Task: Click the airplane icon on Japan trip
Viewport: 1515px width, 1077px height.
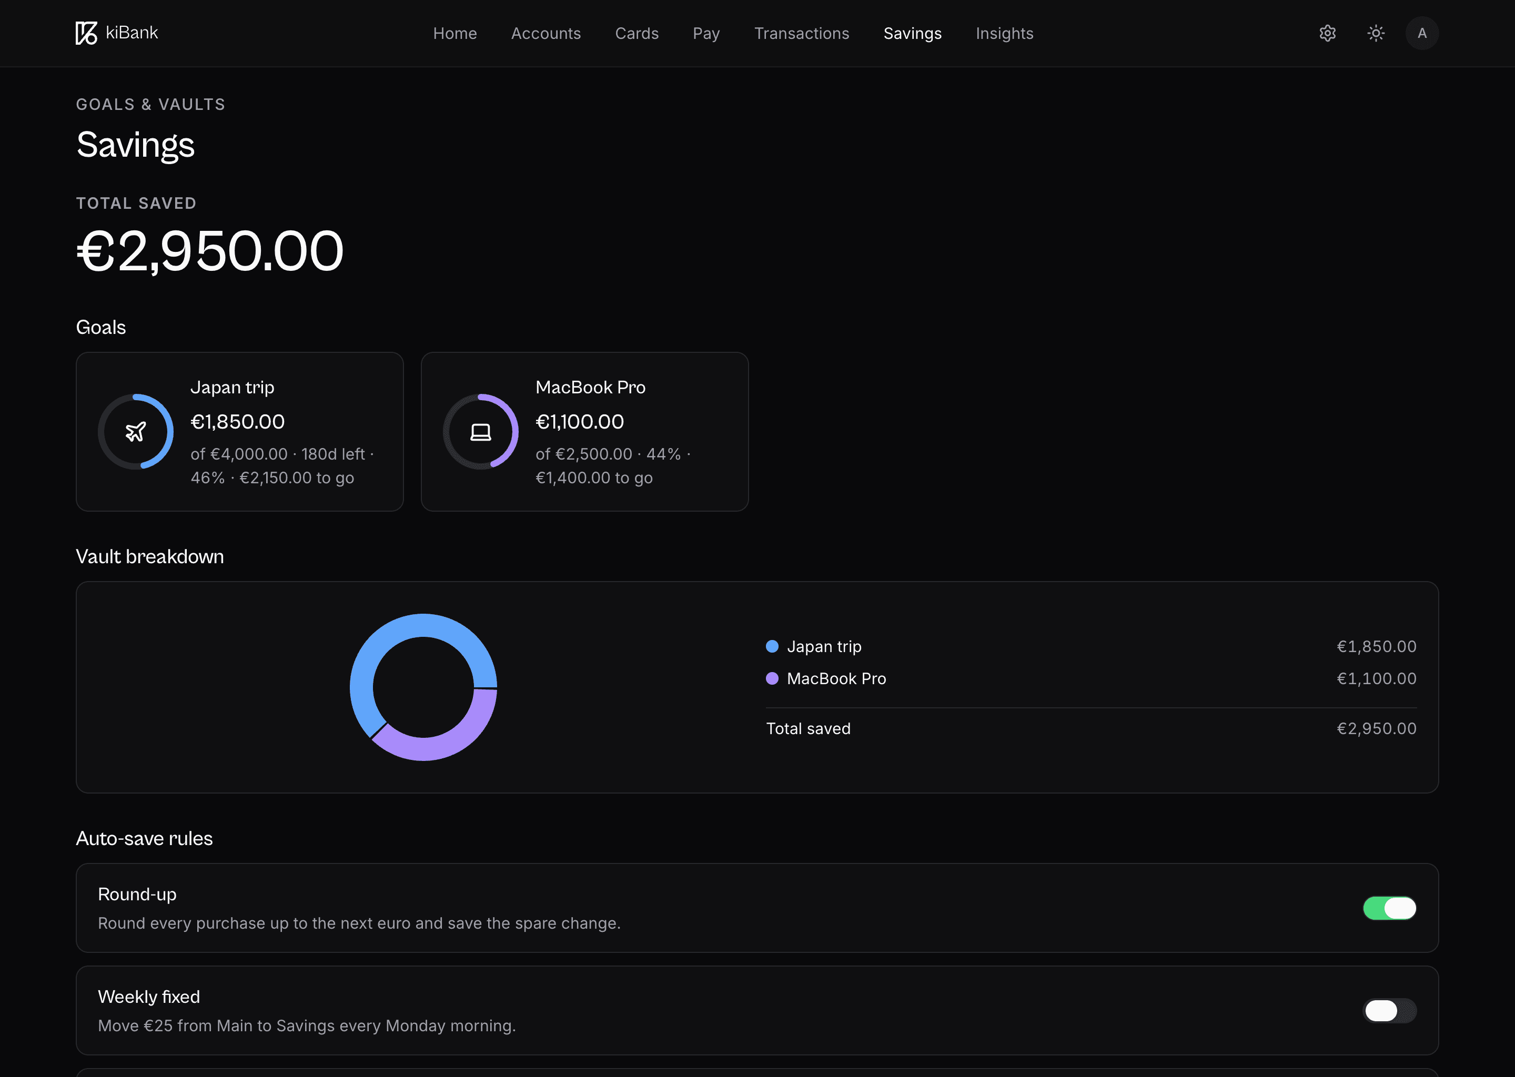Action: click(135, 432)
